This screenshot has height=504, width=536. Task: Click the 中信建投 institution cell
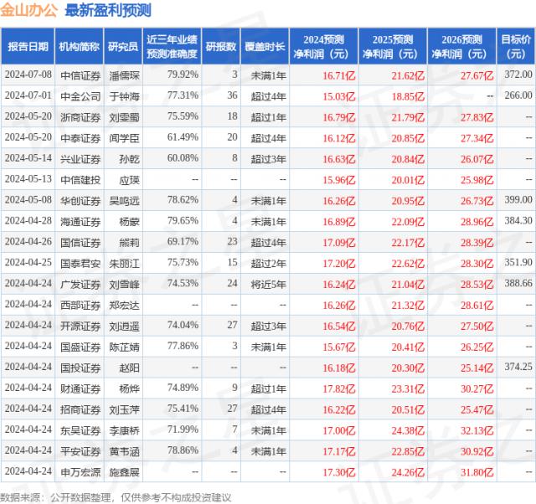click(80, 180)
